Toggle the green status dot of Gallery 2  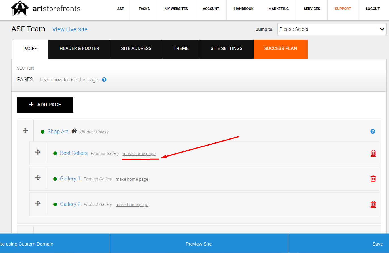55,204
